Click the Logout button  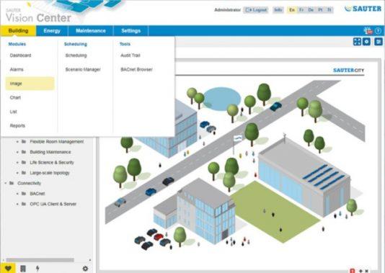pyautogui.click(x=256, y=10)
